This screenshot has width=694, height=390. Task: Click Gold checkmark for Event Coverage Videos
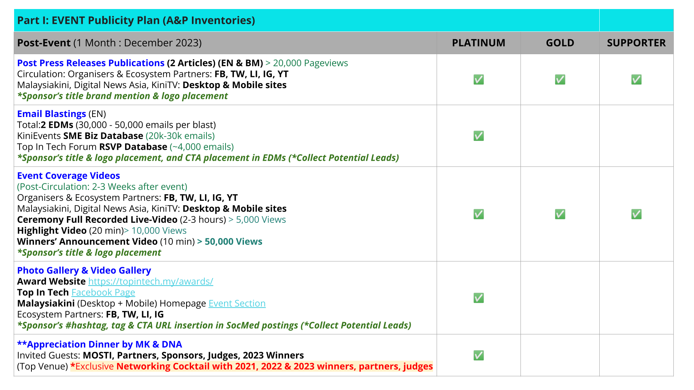560,214
